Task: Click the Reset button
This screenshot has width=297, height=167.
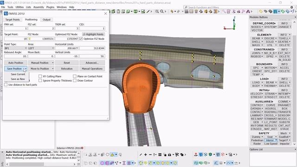Action: tap(67, 63)
